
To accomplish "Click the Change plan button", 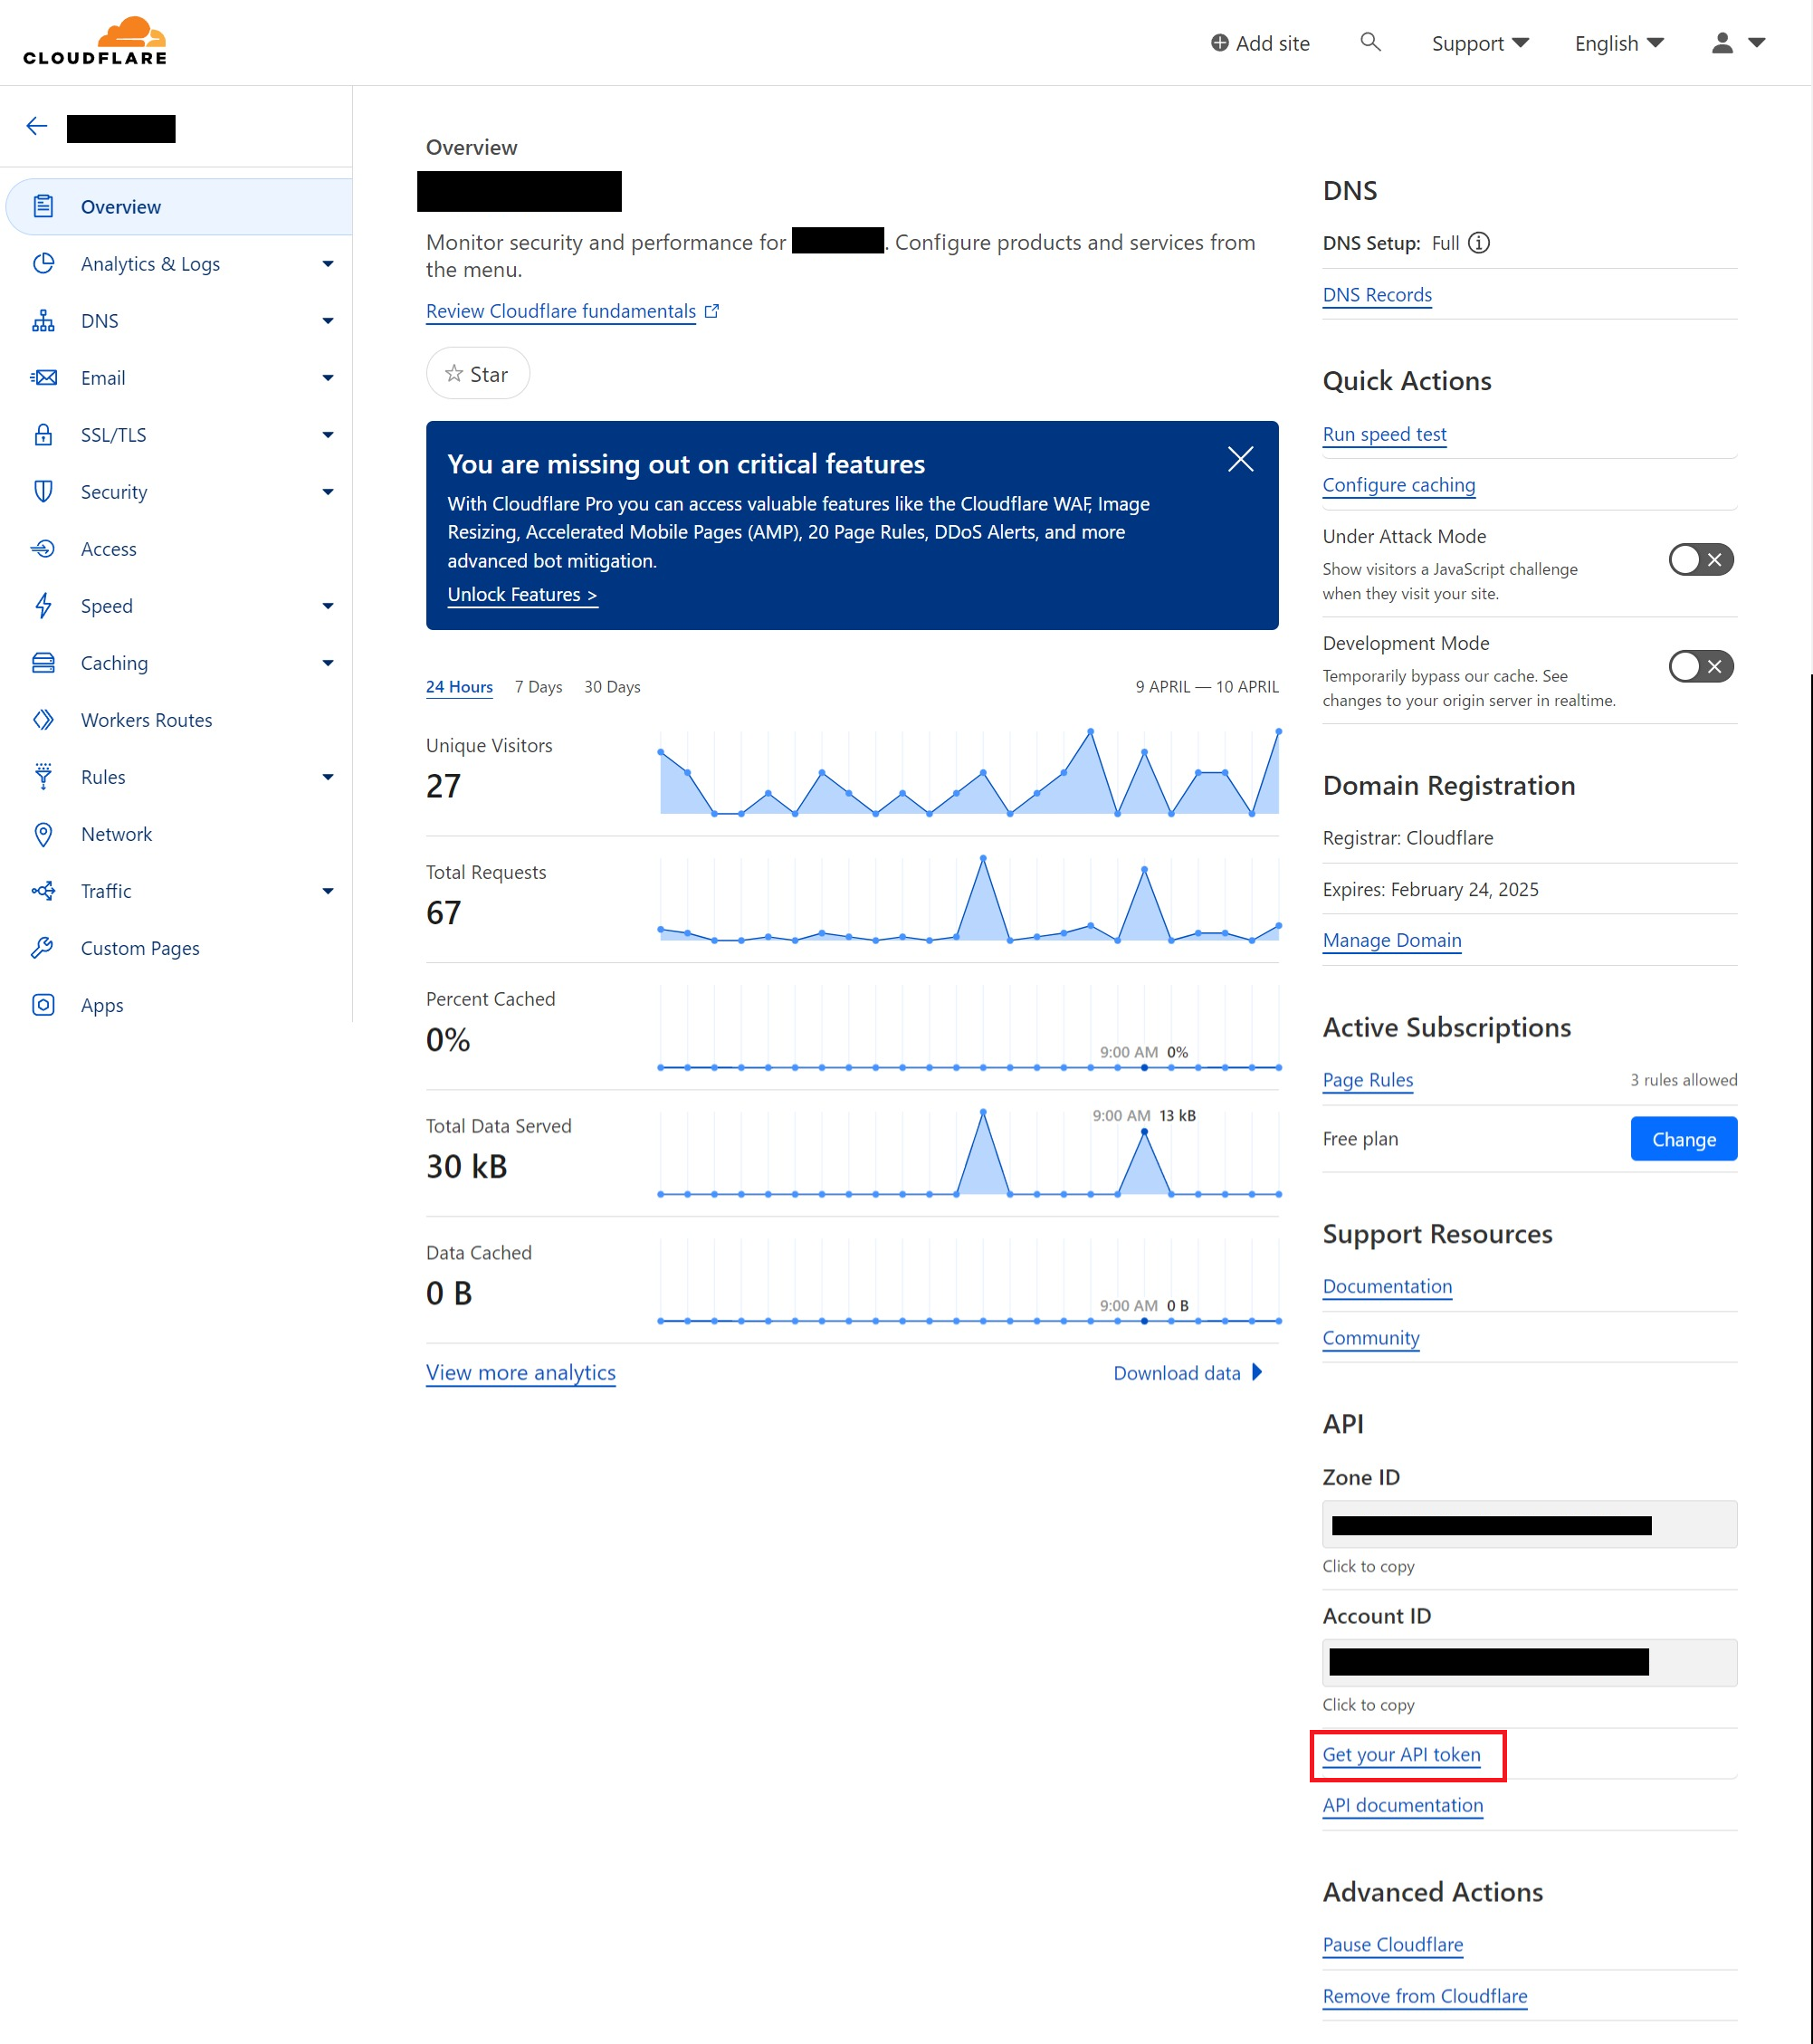I will click(1683, 1138).
